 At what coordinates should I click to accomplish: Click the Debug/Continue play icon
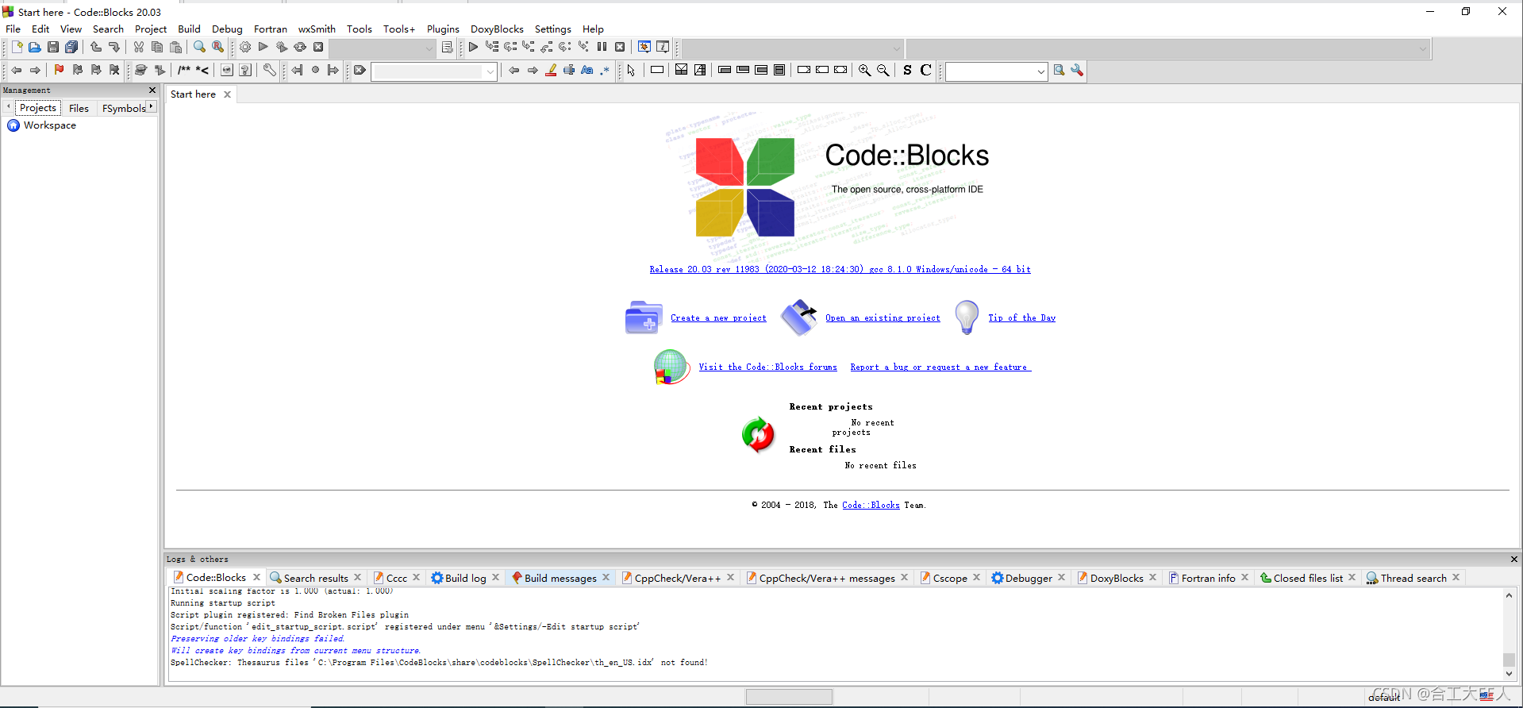(x=473, y=48)
